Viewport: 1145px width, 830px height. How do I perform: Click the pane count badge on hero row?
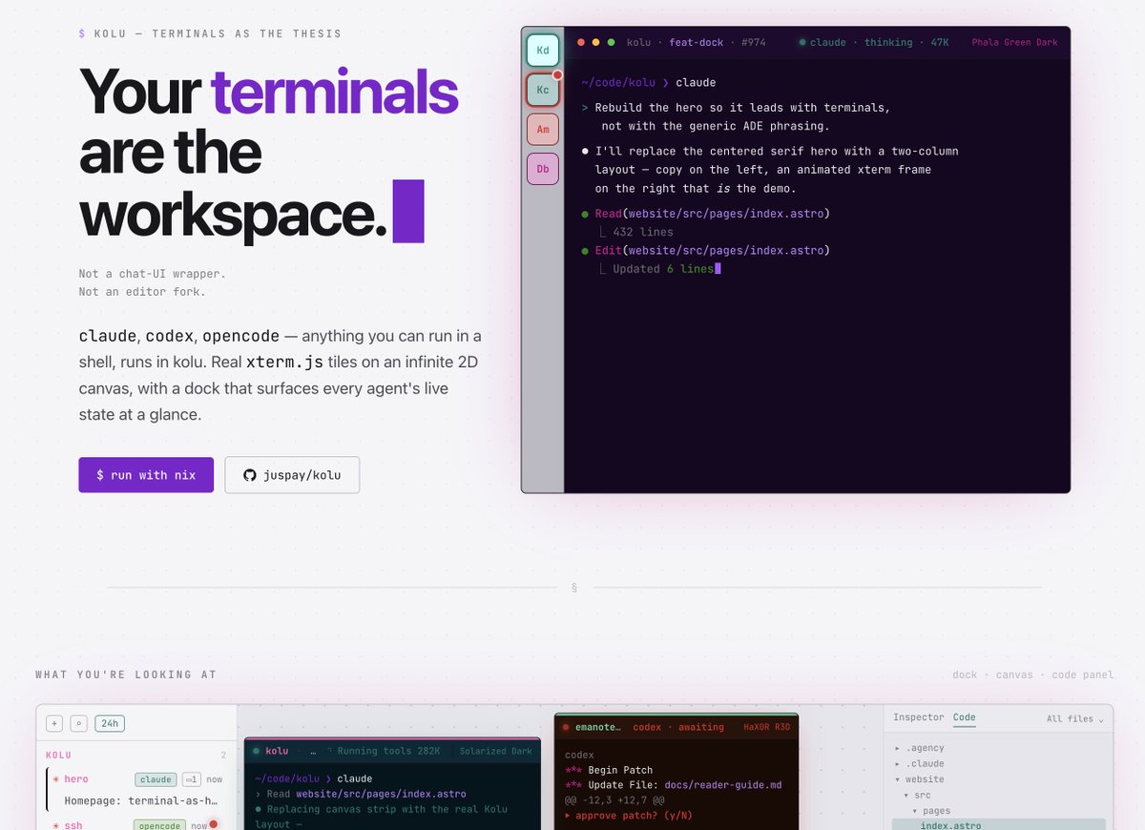click(192, 779)
